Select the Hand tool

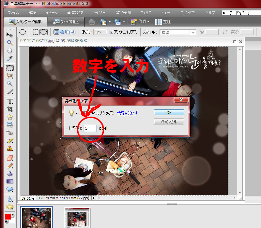coord(10,50)
